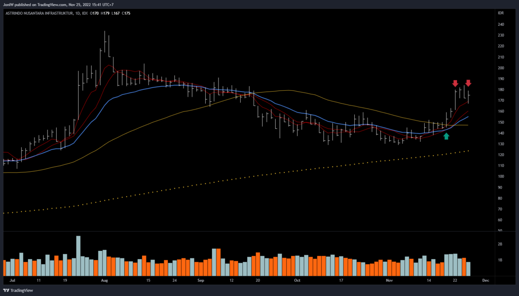The image size is (519, 296).
Task: Click the Dec date label on time axis
Action: 485,280
